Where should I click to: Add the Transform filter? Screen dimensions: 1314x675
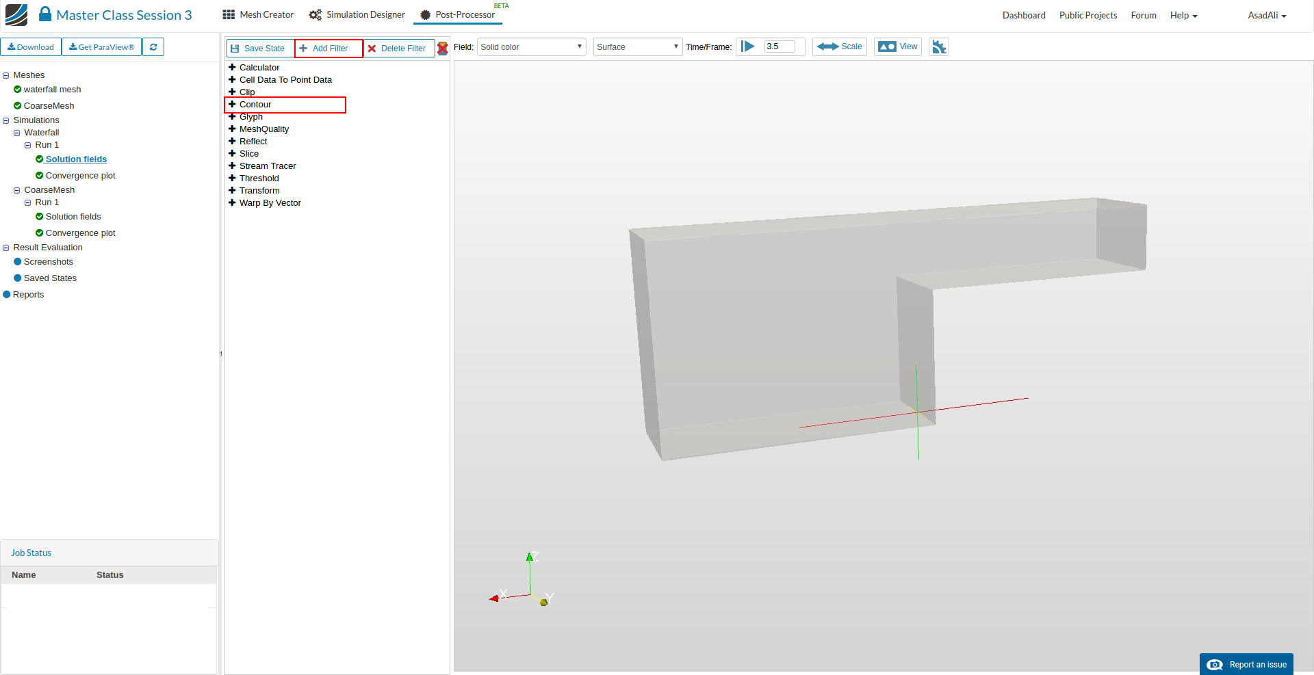coord(259,191)
